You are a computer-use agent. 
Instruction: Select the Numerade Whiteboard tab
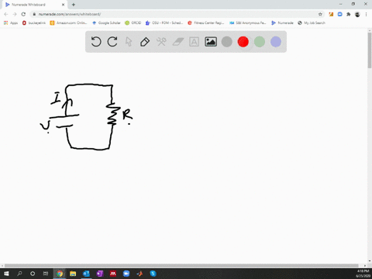click(x=35, y=5)
